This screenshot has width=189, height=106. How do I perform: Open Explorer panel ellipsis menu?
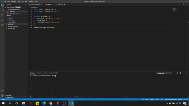[x=25, y=5]
